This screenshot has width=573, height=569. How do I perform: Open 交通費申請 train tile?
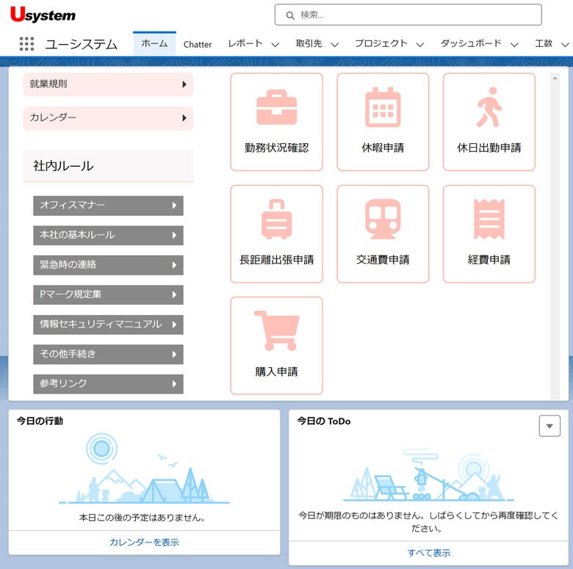pos(383,234)
